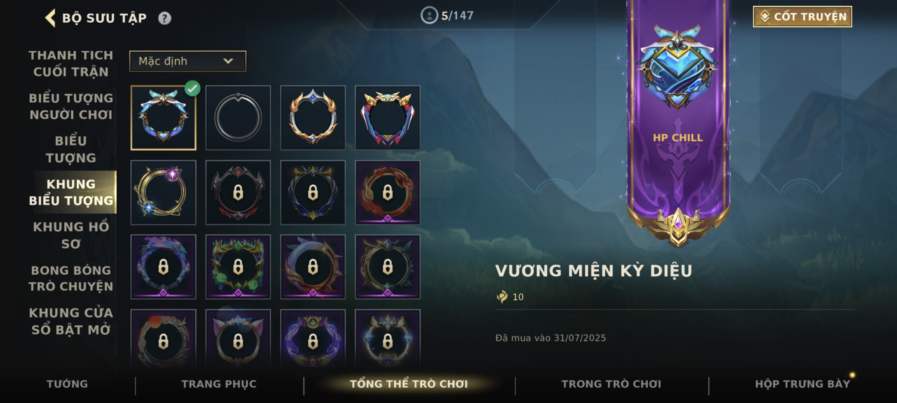The width and height of the screenshot is (897, 403).
Task: Switch to Khung Hồ Sơ category
Action: pos(71,235)
